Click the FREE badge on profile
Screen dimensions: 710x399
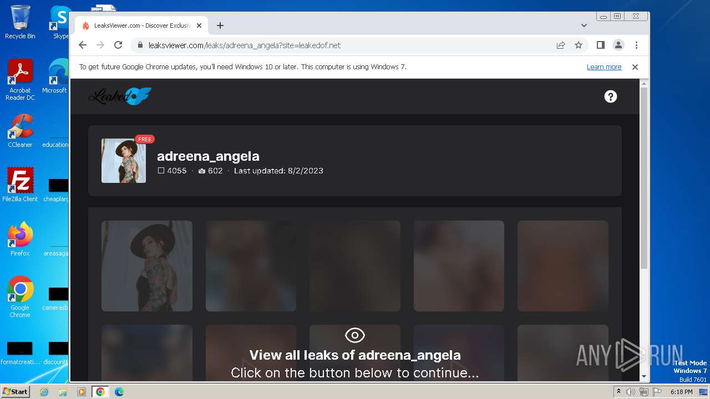click(145, 139)
